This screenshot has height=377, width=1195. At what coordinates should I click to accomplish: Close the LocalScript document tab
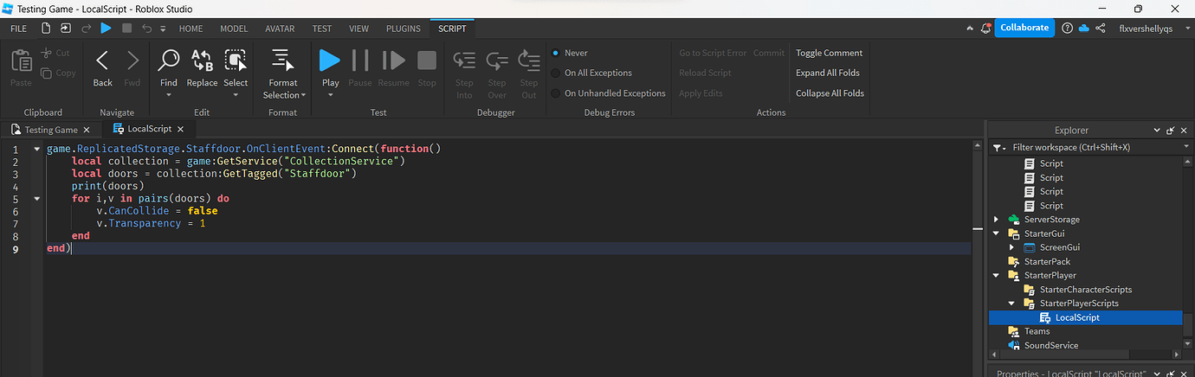pyautogui.click(x=181, y=130)
